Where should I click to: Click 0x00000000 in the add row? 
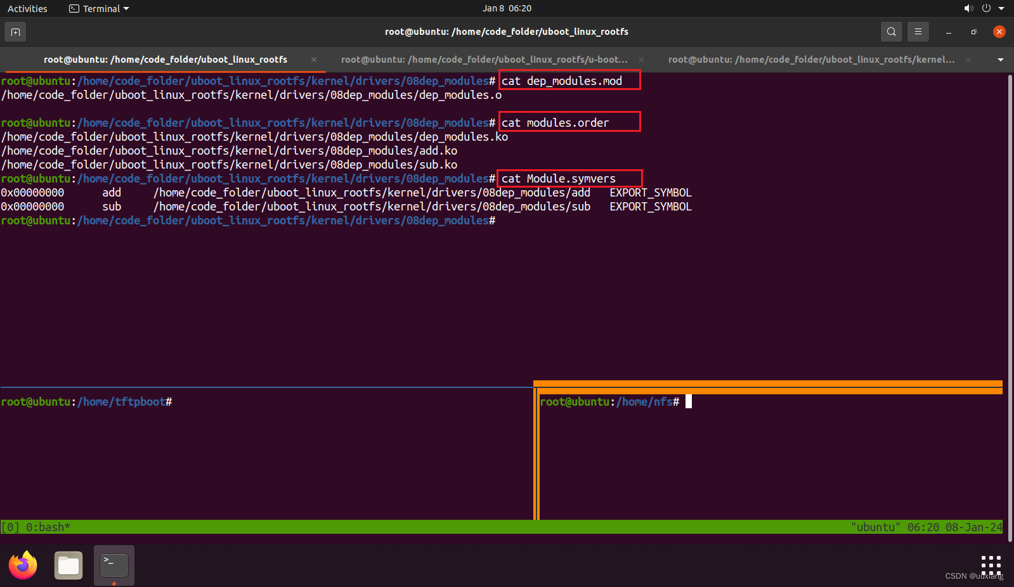pyautogui.click(x=32, y=192)
